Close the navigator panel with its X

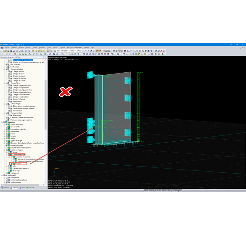tap(46, 57)
